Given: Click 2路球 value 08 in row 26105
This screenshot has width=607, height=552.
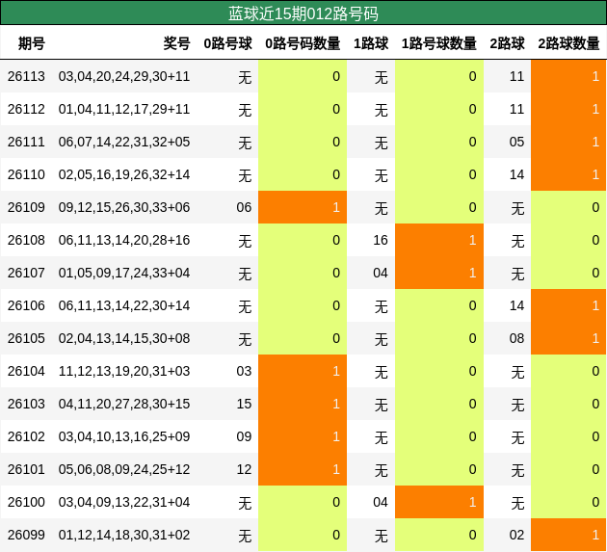Looking at the screenshot, I should pos(516,338).
